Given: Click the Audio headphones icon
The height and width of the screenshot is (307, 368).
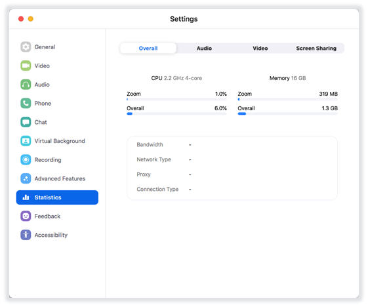Looking at the screenshot, I should 26,85.
